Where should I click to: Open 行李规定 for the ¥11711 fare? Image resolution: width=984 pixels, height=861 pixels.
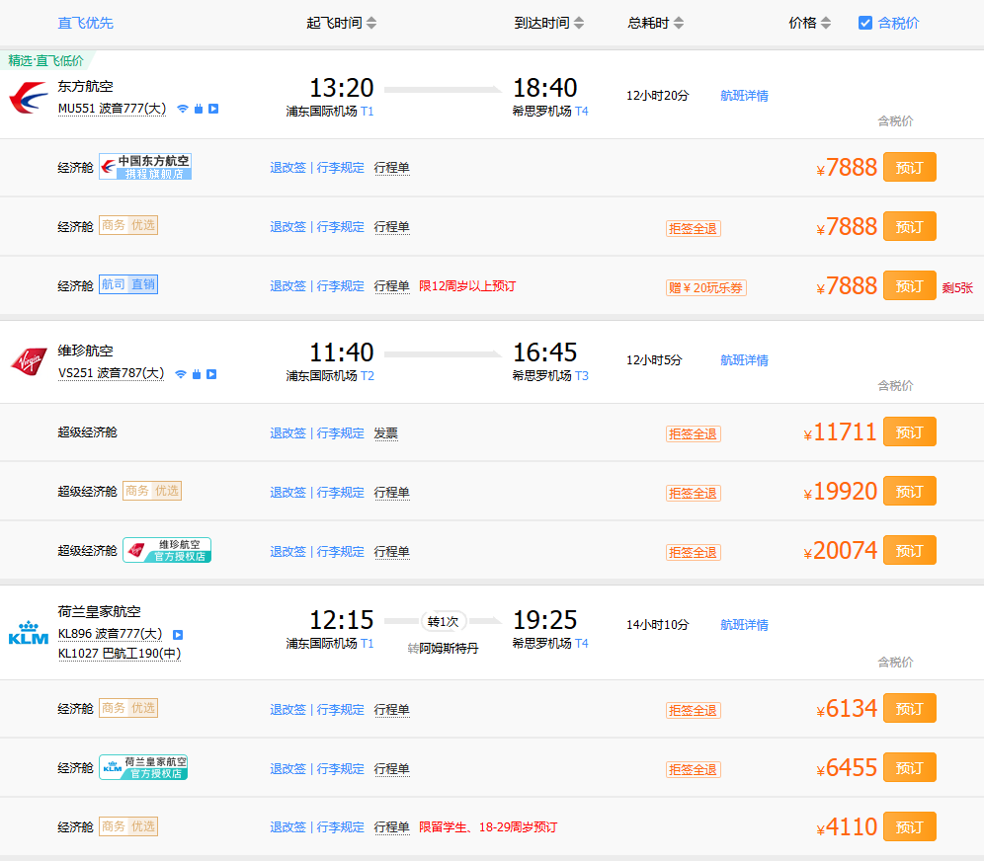pyautogui.click(x=340, y=433)
